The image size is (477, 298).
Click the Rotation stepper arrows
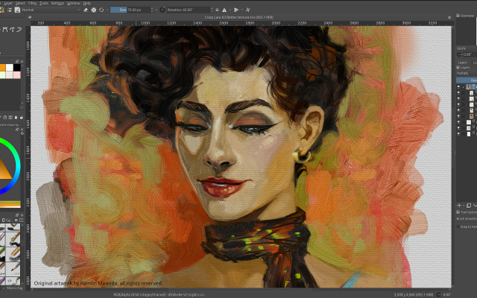pos(212,10)
